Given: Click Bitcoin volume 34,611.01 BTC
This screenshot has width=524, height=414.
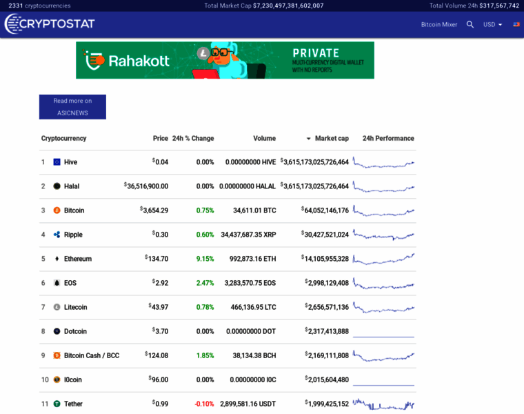Looking at the screenshot, I should point(254,210).
